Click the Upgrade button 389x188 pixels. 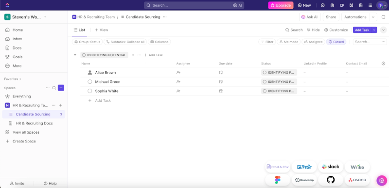click(x=281, y=5)
